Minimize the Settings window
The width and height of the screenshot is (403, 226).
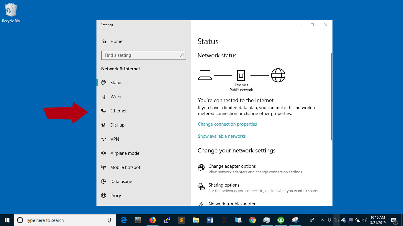299,25
